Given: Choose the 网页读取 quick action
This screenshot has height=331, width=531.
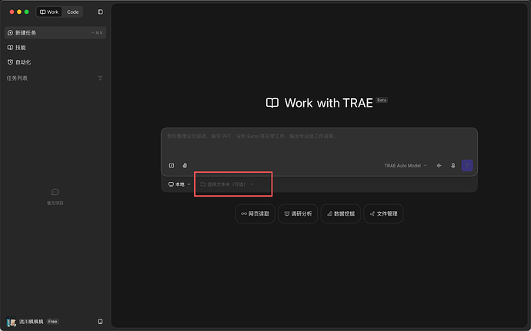Looking at the screenshot, I should click(x=255, y=213).
